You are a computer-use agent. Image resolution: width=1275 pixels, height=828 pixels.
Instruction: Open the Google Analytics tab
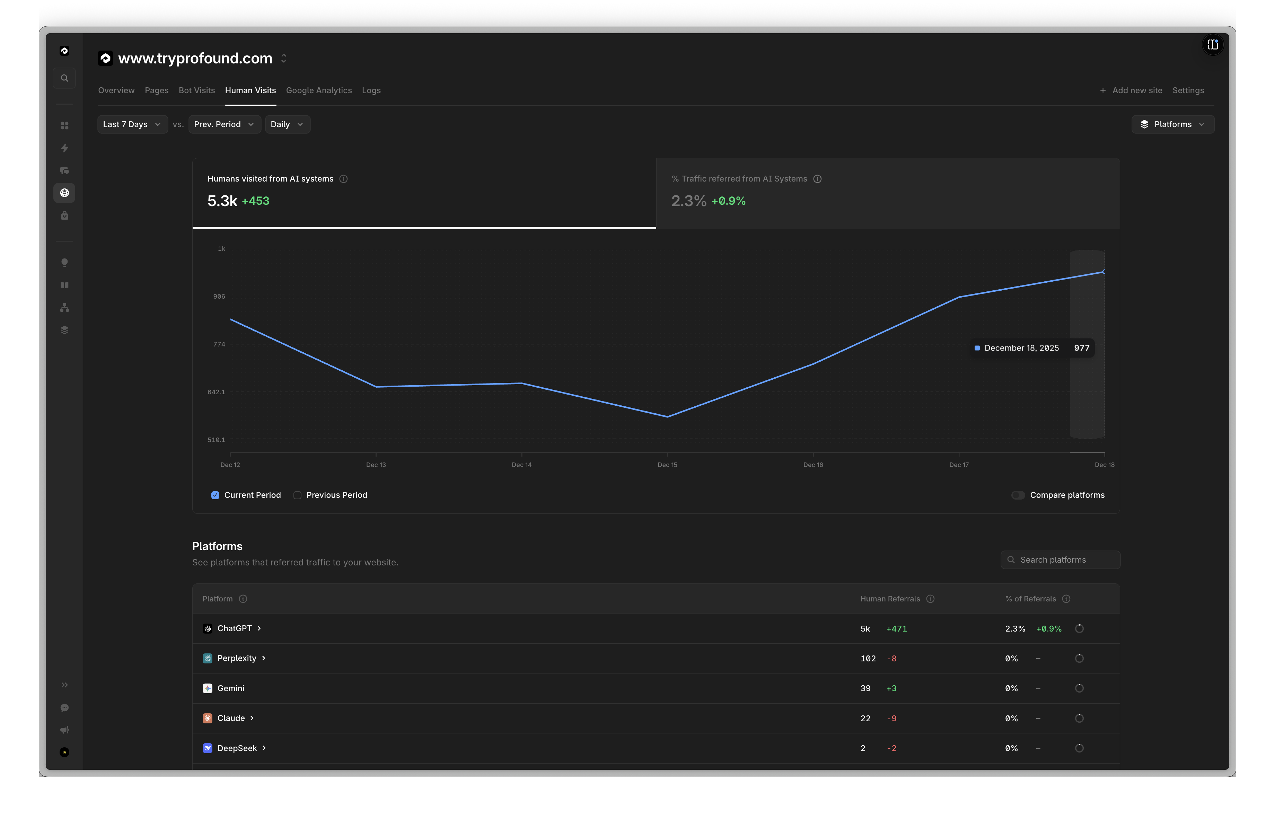[319, 90]
